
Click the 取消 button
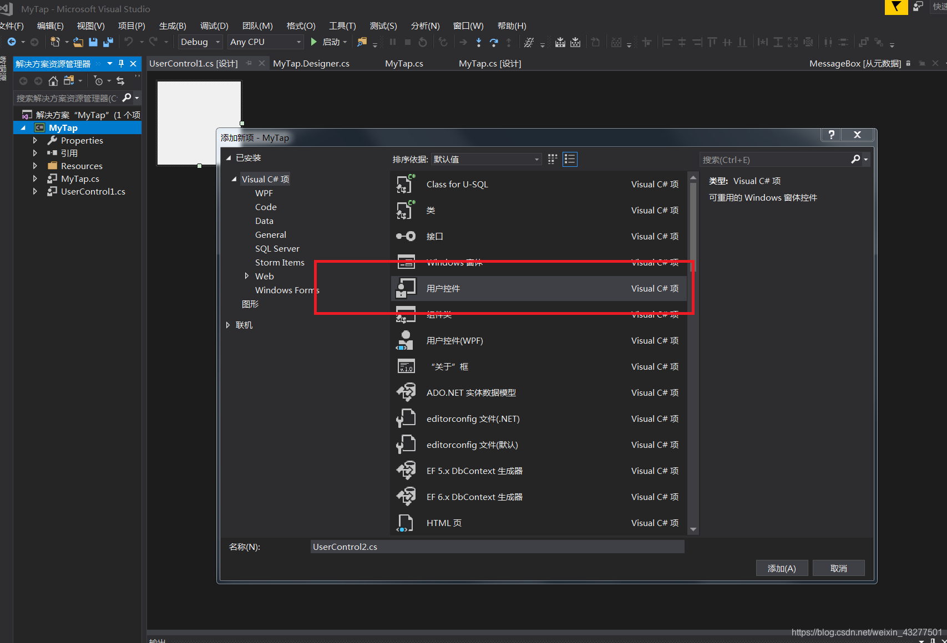[838, 568]
